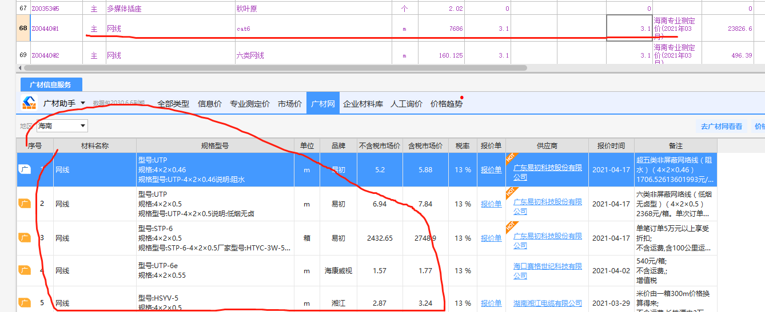Click the 含税市场价 column header

tap(425, 145)
